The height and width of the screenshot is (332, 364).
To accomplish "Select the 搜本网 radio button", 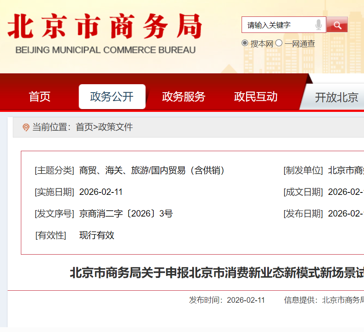I will click(x=245, y=43).
